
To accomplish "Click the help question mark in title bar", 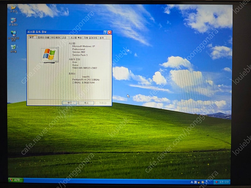I will [x=105, y=33].
